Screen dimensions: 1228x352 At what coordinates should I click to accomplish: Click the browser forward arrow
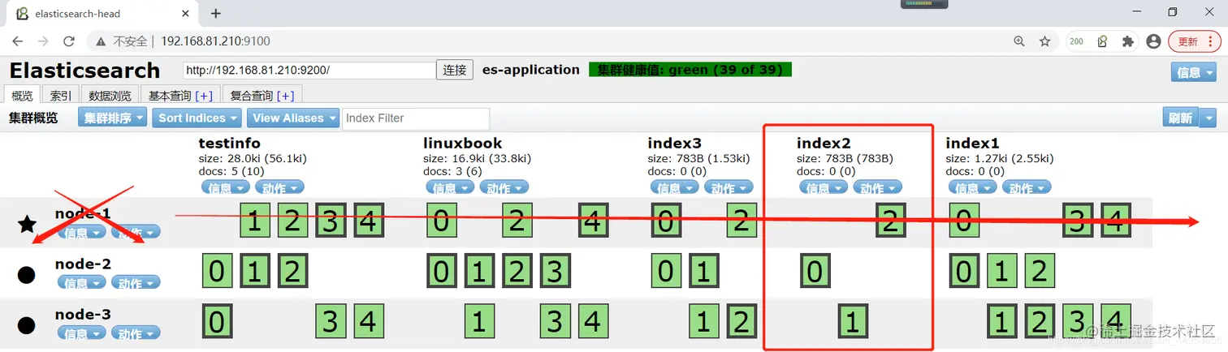coord(43,41)
